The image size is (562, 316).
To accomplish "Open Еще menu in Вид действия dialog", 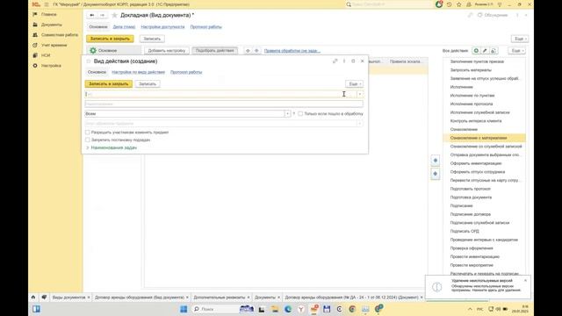I will (x=354, y=84).
